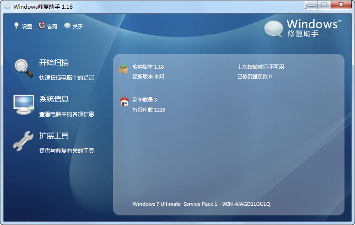The image size is (355, 225).
Task: Click the computer monitor system info icon
Action: click(23, 105)
